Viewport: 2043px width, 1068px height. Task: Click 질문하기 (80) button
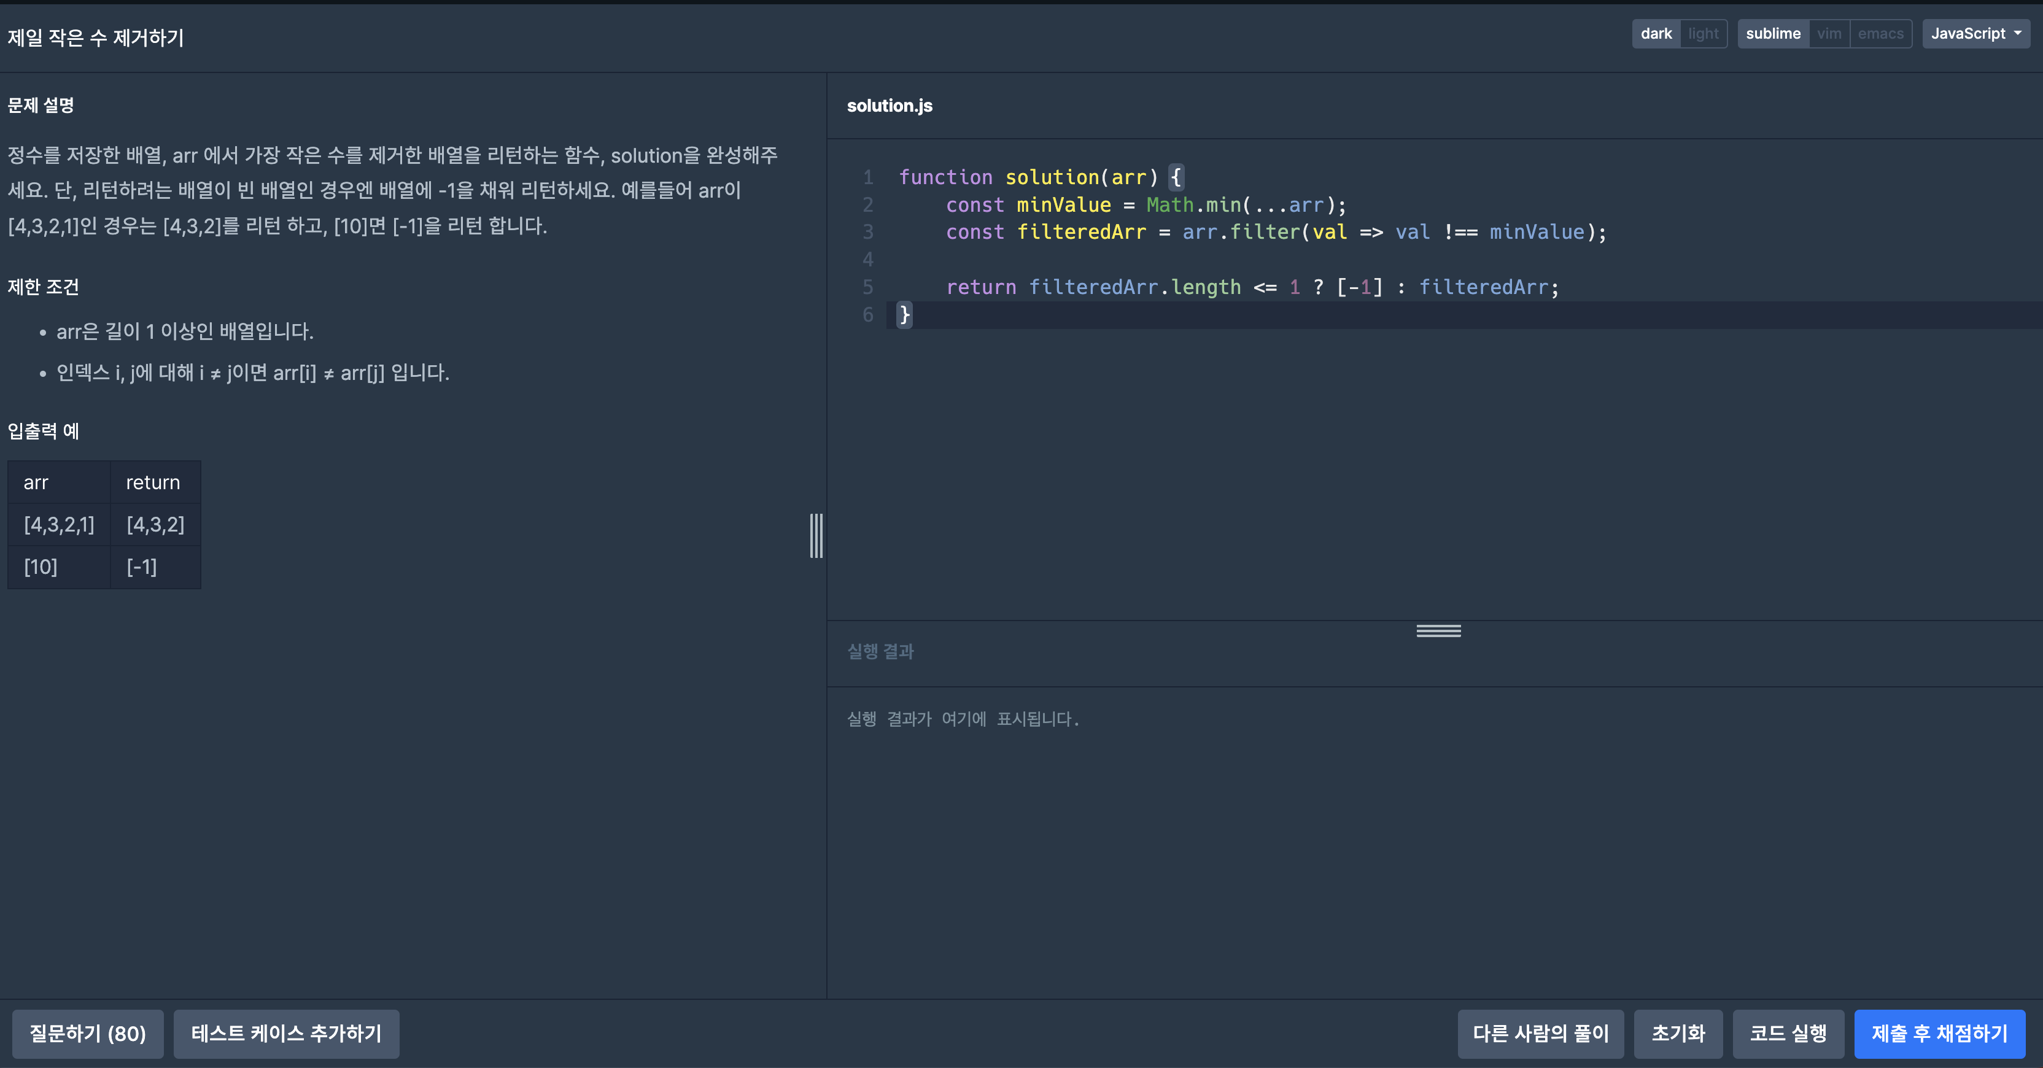point(87,1033)
